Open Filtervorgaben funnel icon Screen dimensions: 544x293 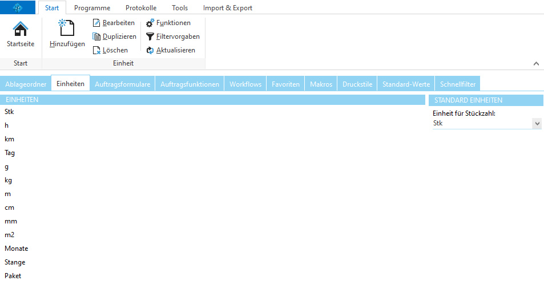150,36
